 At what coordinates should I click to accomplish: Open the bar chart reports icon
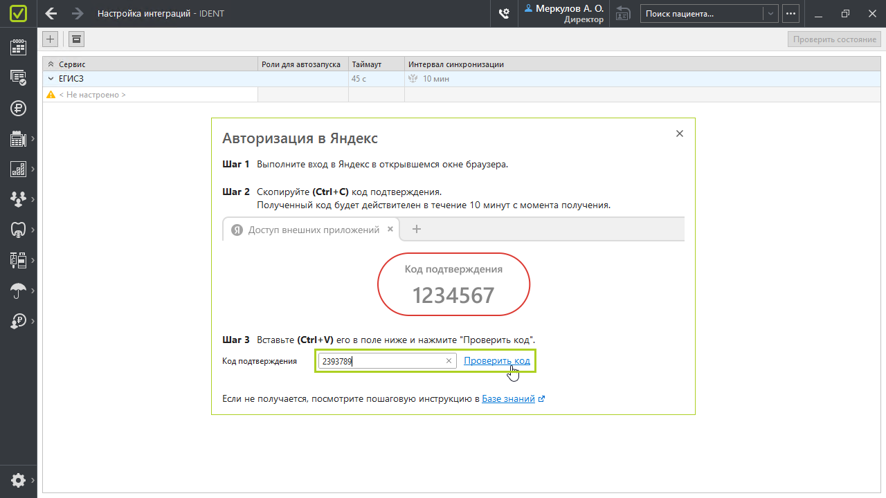[18, 169]
